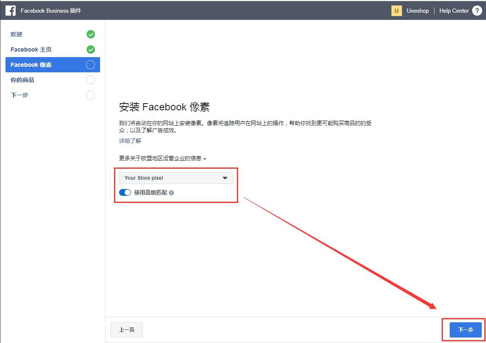Toggle the 使用高级匹配 switch off
Screen dimensions: 486x343
point(125,192)
